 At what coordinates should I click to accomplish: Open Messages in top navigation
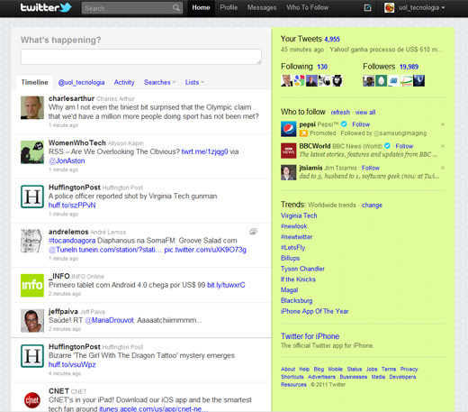coord(262,7)
